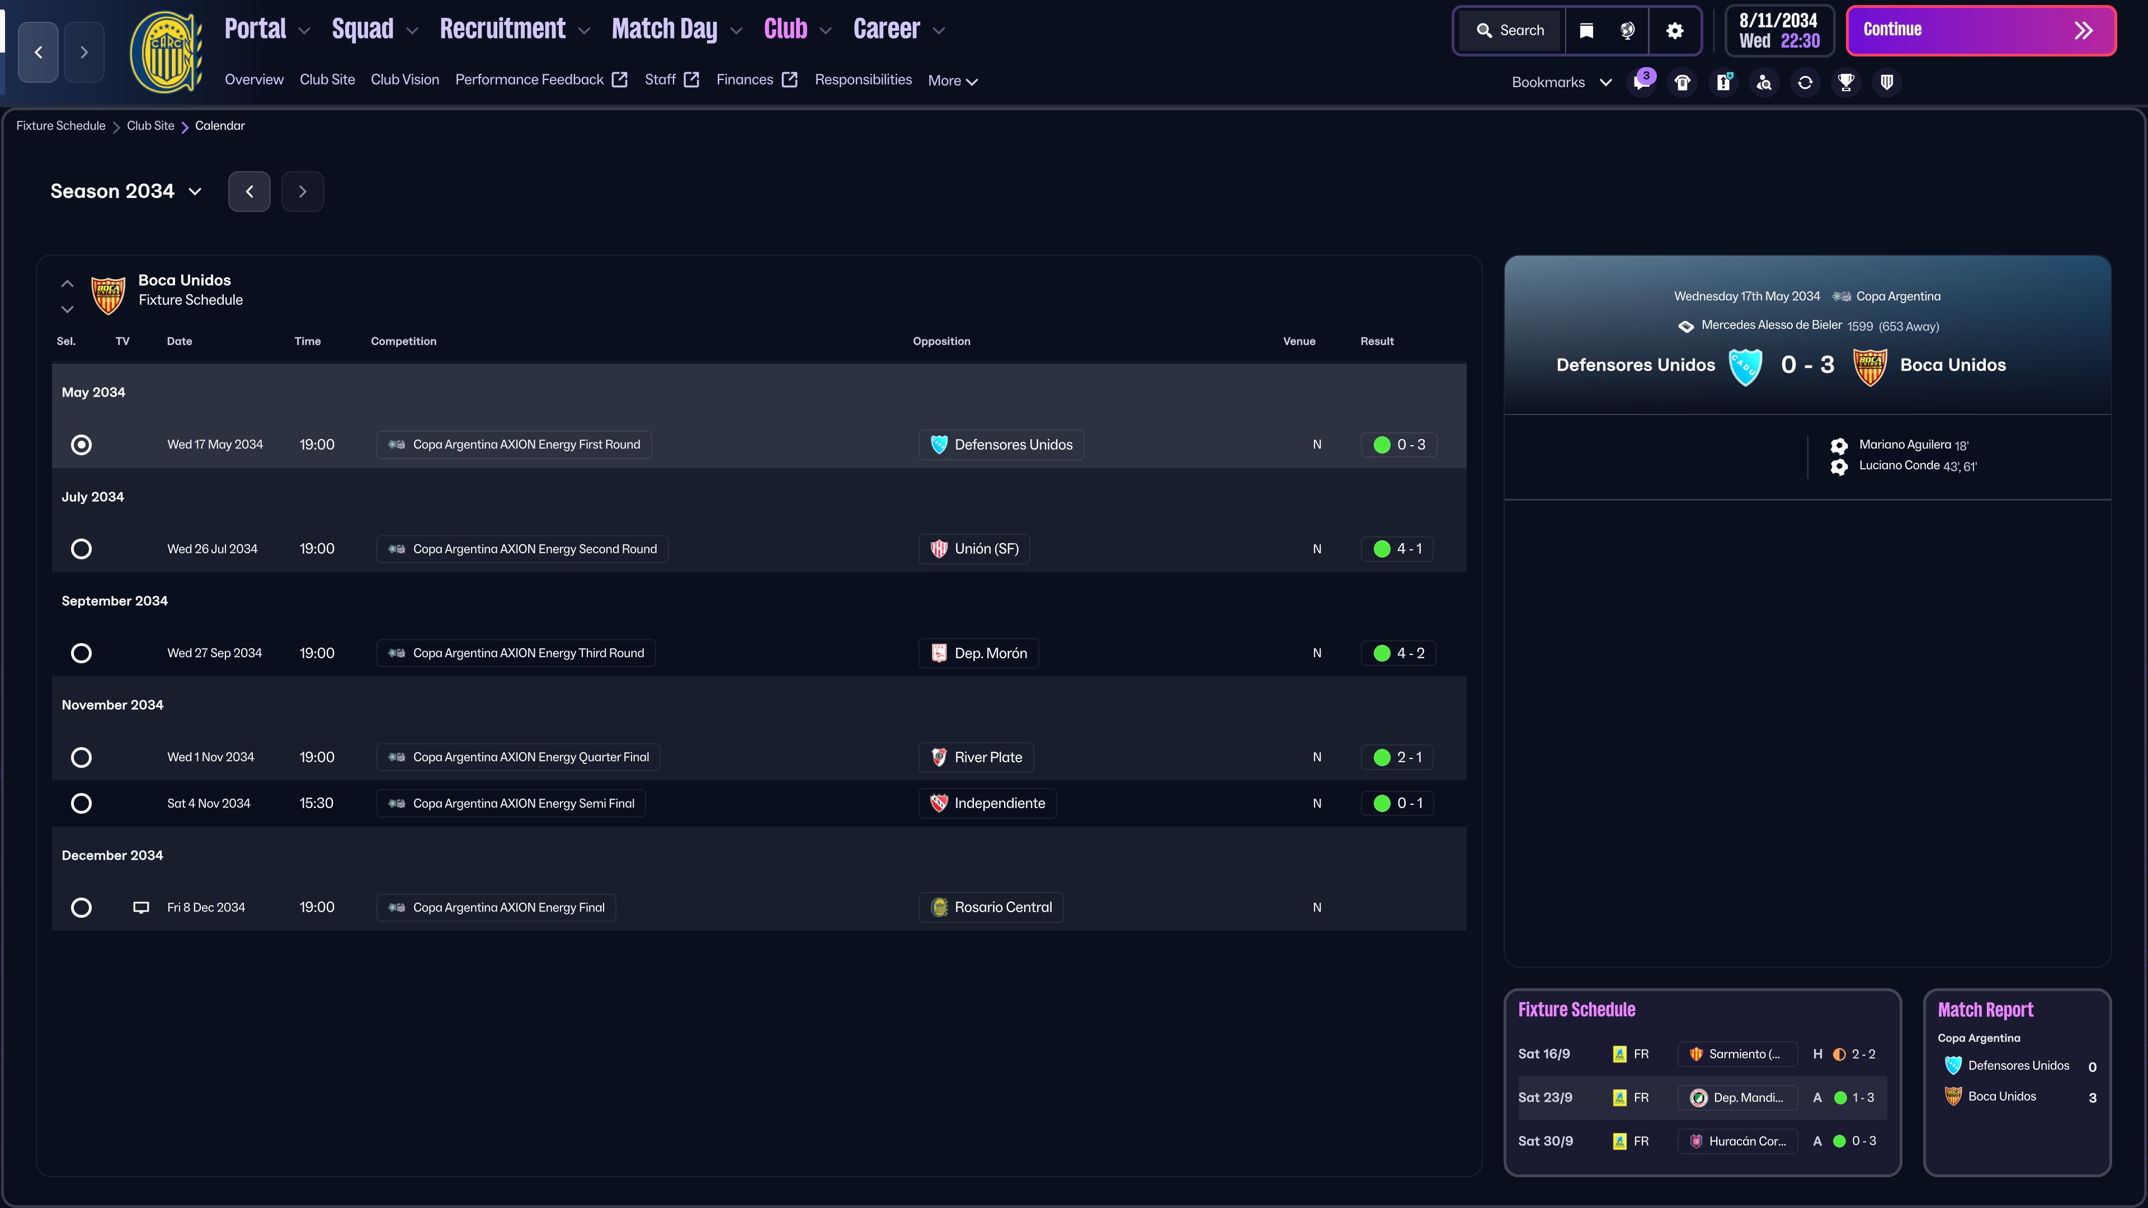The height and width of the screenshot is (1208, 2148).
Task: Switch to the Club Vision tab
Action: [x=404, y=79]
